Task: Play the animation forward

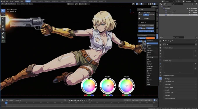Action: (76, 100)
